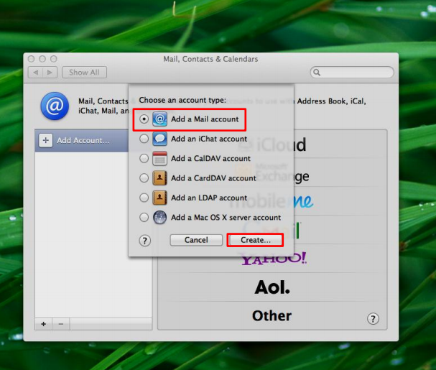Click the large blue @ preference icon
Viewport: 436px width, 370px height.
(55, 106)
